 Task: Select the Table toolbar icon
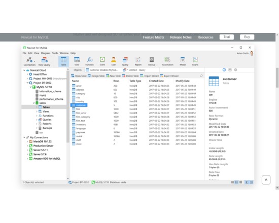click(x=63, y=61)
